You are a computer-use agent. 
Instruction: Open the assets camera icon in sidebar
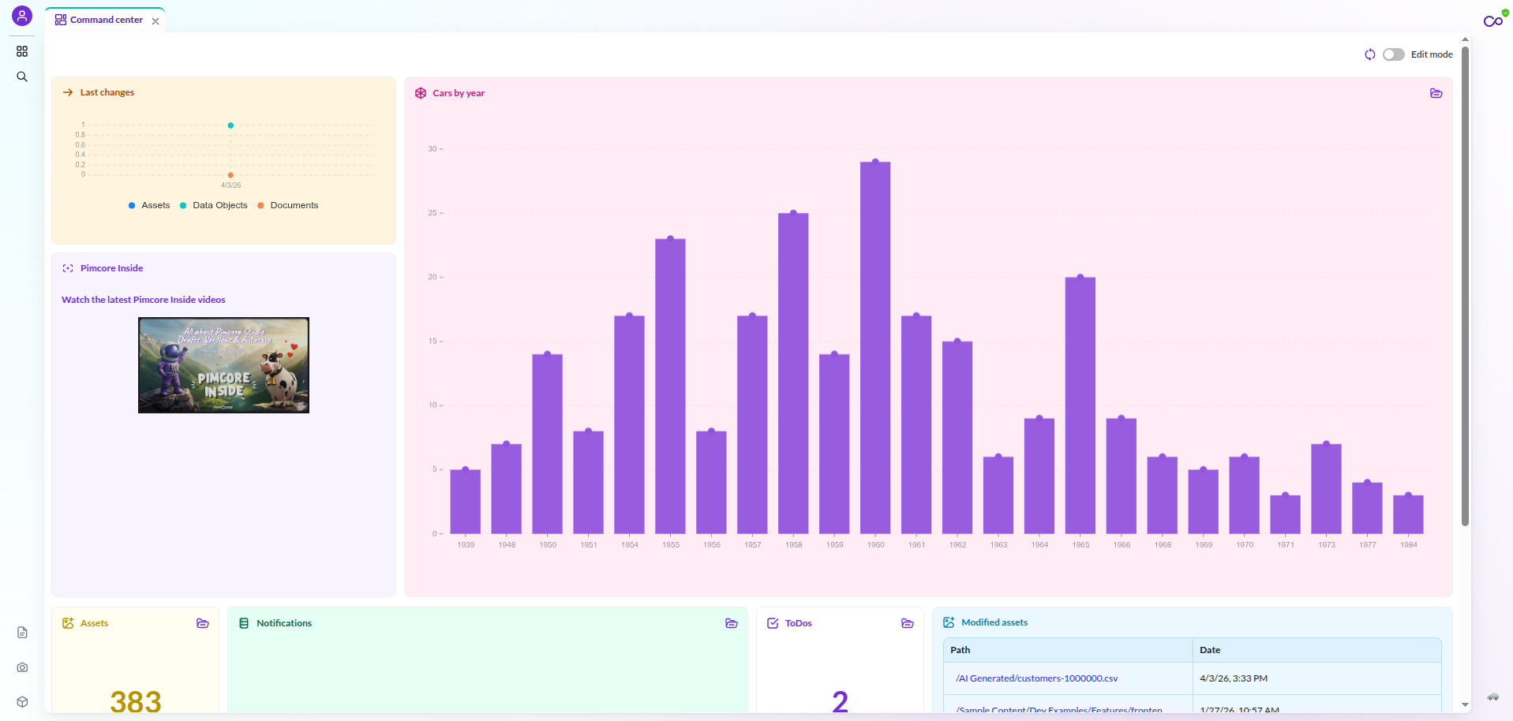[22, 667]
